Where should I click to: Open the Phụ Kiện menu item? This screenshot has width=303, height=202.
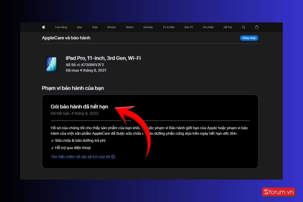(x=208, y=27)
